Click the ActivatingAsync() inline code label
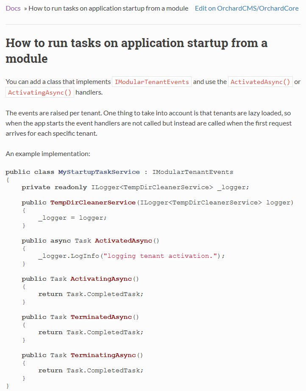Image resolution: width=306 pixels, height=391 pixels. [40, 92]
